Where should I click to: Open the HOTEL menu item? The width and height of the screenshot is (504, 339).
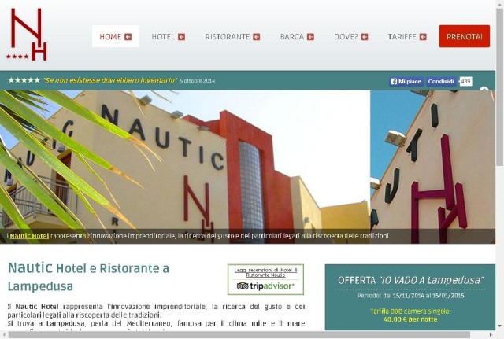click(168, 37)
